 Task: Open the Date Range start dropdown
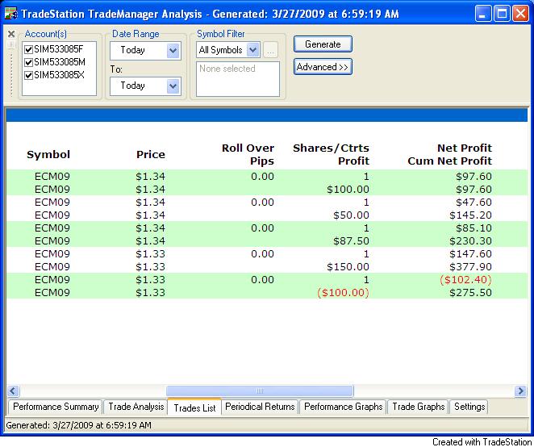[x=173, y=51]
